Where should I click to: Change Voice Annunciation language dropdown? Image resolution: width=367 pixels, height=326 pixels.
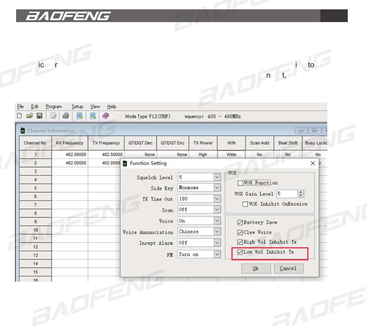tap(217, 232)
